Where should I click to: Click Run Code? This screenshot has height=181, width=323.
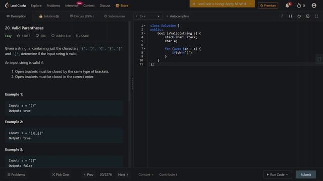278,174
